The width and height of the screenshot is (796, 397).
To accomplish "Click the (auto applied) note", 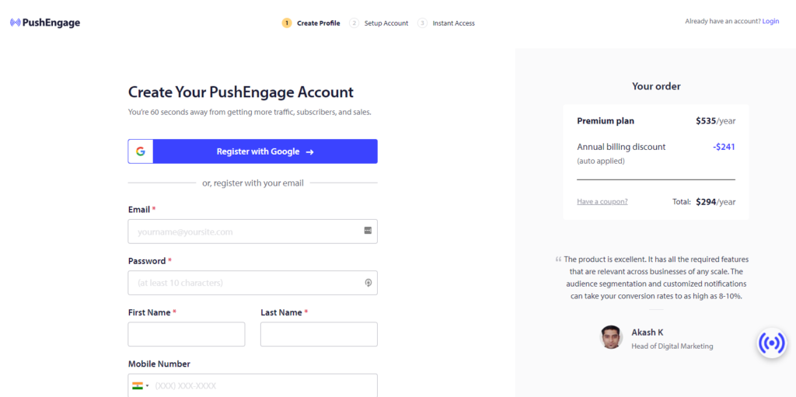I will tap(601, 162).
